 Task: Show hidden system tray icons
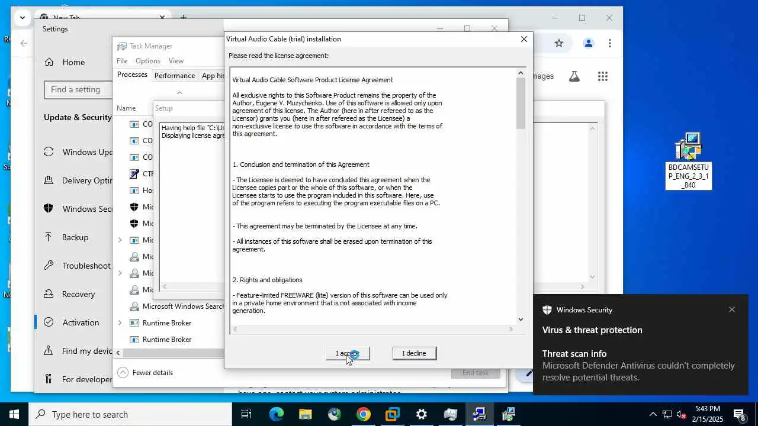coord(653,414)
